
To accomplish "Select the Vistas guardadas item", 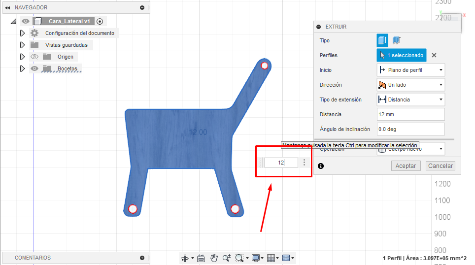I will [x=67, y=45].
